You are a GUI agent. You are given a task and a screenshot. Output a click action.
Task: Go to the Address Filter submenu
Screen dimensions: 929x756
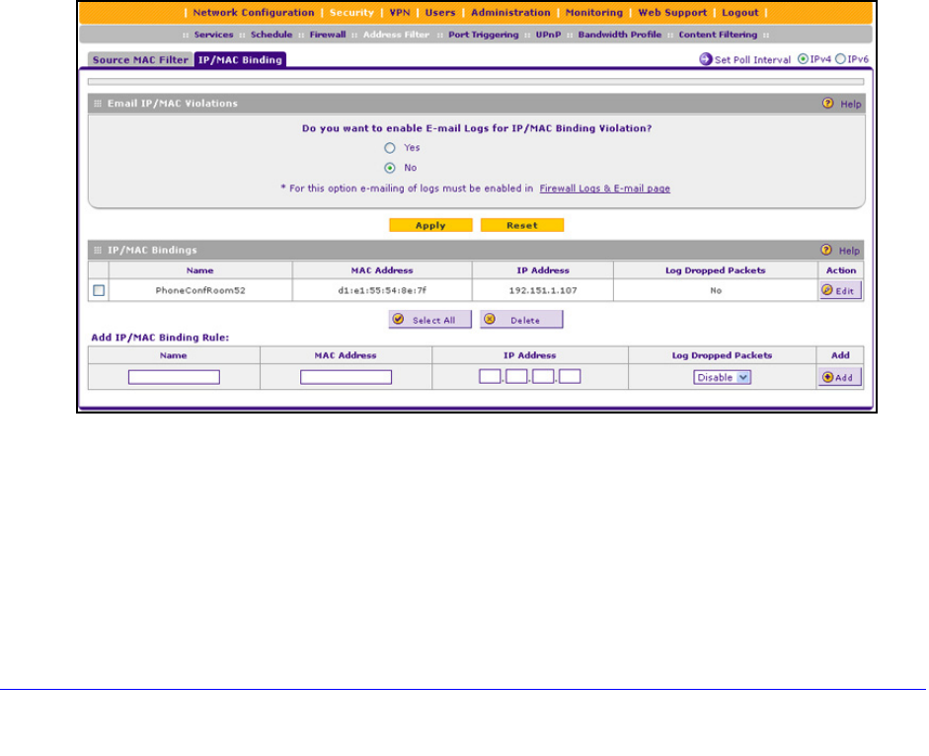(396, 35)
